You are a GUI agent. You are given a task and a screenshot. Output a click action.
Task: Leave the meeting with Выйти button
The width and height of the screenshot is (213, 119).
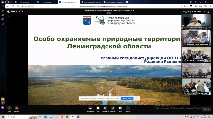pyautogui.click(x=206, y=109)
